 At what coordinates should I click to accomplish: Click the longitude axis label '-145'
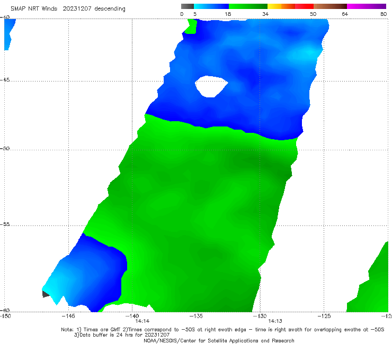pyautogui.click(x=68, y=316)
